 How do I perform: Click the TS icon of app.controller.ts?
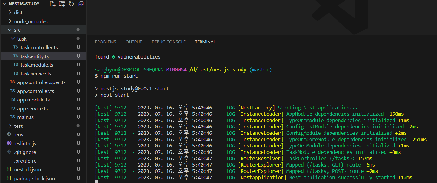pos(12,91)
